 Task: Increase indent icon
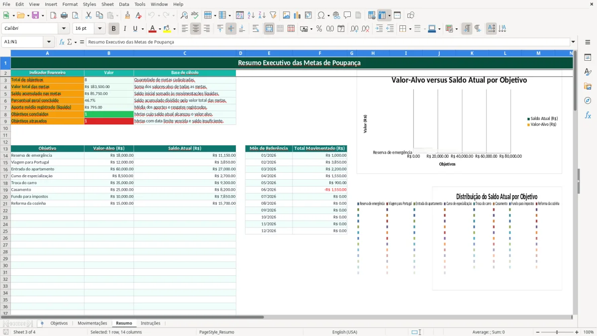[379, 29]
